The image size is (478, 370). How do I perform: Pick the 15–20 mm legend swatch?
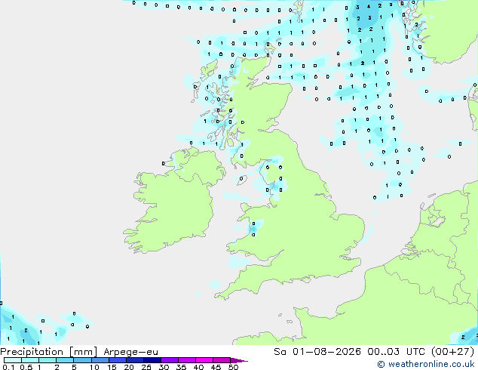pyautogui.click(x=117, y=360)
